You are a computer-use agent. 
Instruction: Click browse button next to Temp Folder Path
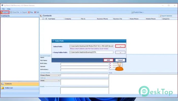[120, 52]
